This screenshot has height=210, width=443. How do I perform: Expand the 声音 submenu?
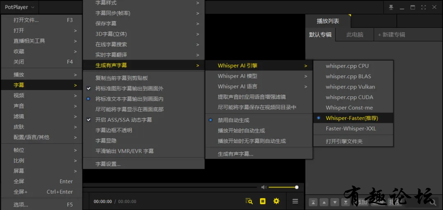tap(42, 106)
